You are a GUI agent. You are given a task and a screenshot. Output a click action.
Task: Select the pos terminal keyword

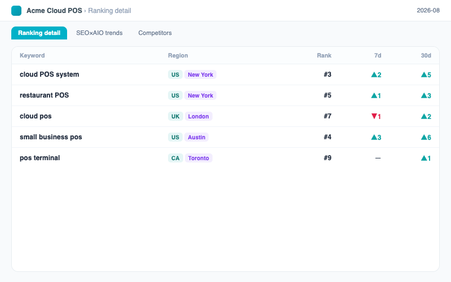39,158
